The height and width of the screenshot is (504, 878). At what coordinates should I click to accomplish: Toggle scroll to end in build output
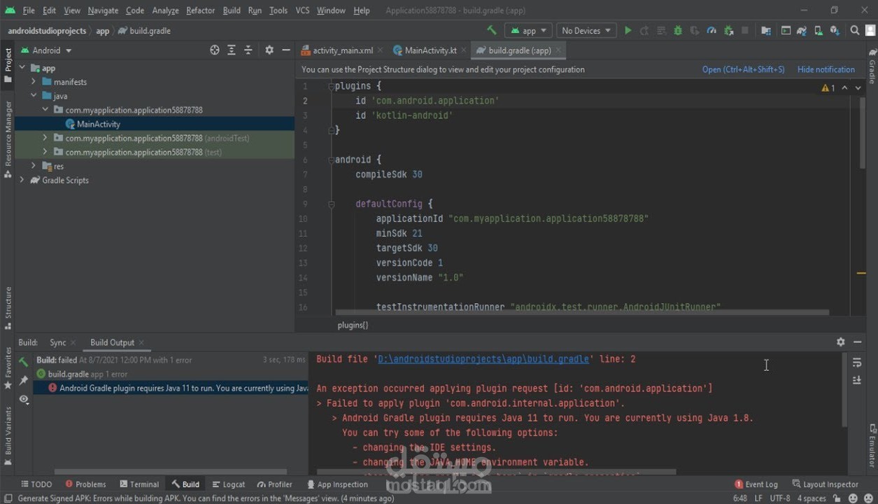click(x=857, y=380)
